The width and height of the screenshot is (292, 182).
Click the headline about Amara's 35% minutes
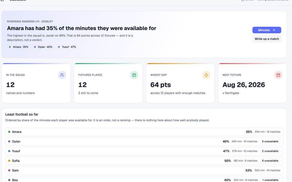pyautogui.click(x=81, y=28)
